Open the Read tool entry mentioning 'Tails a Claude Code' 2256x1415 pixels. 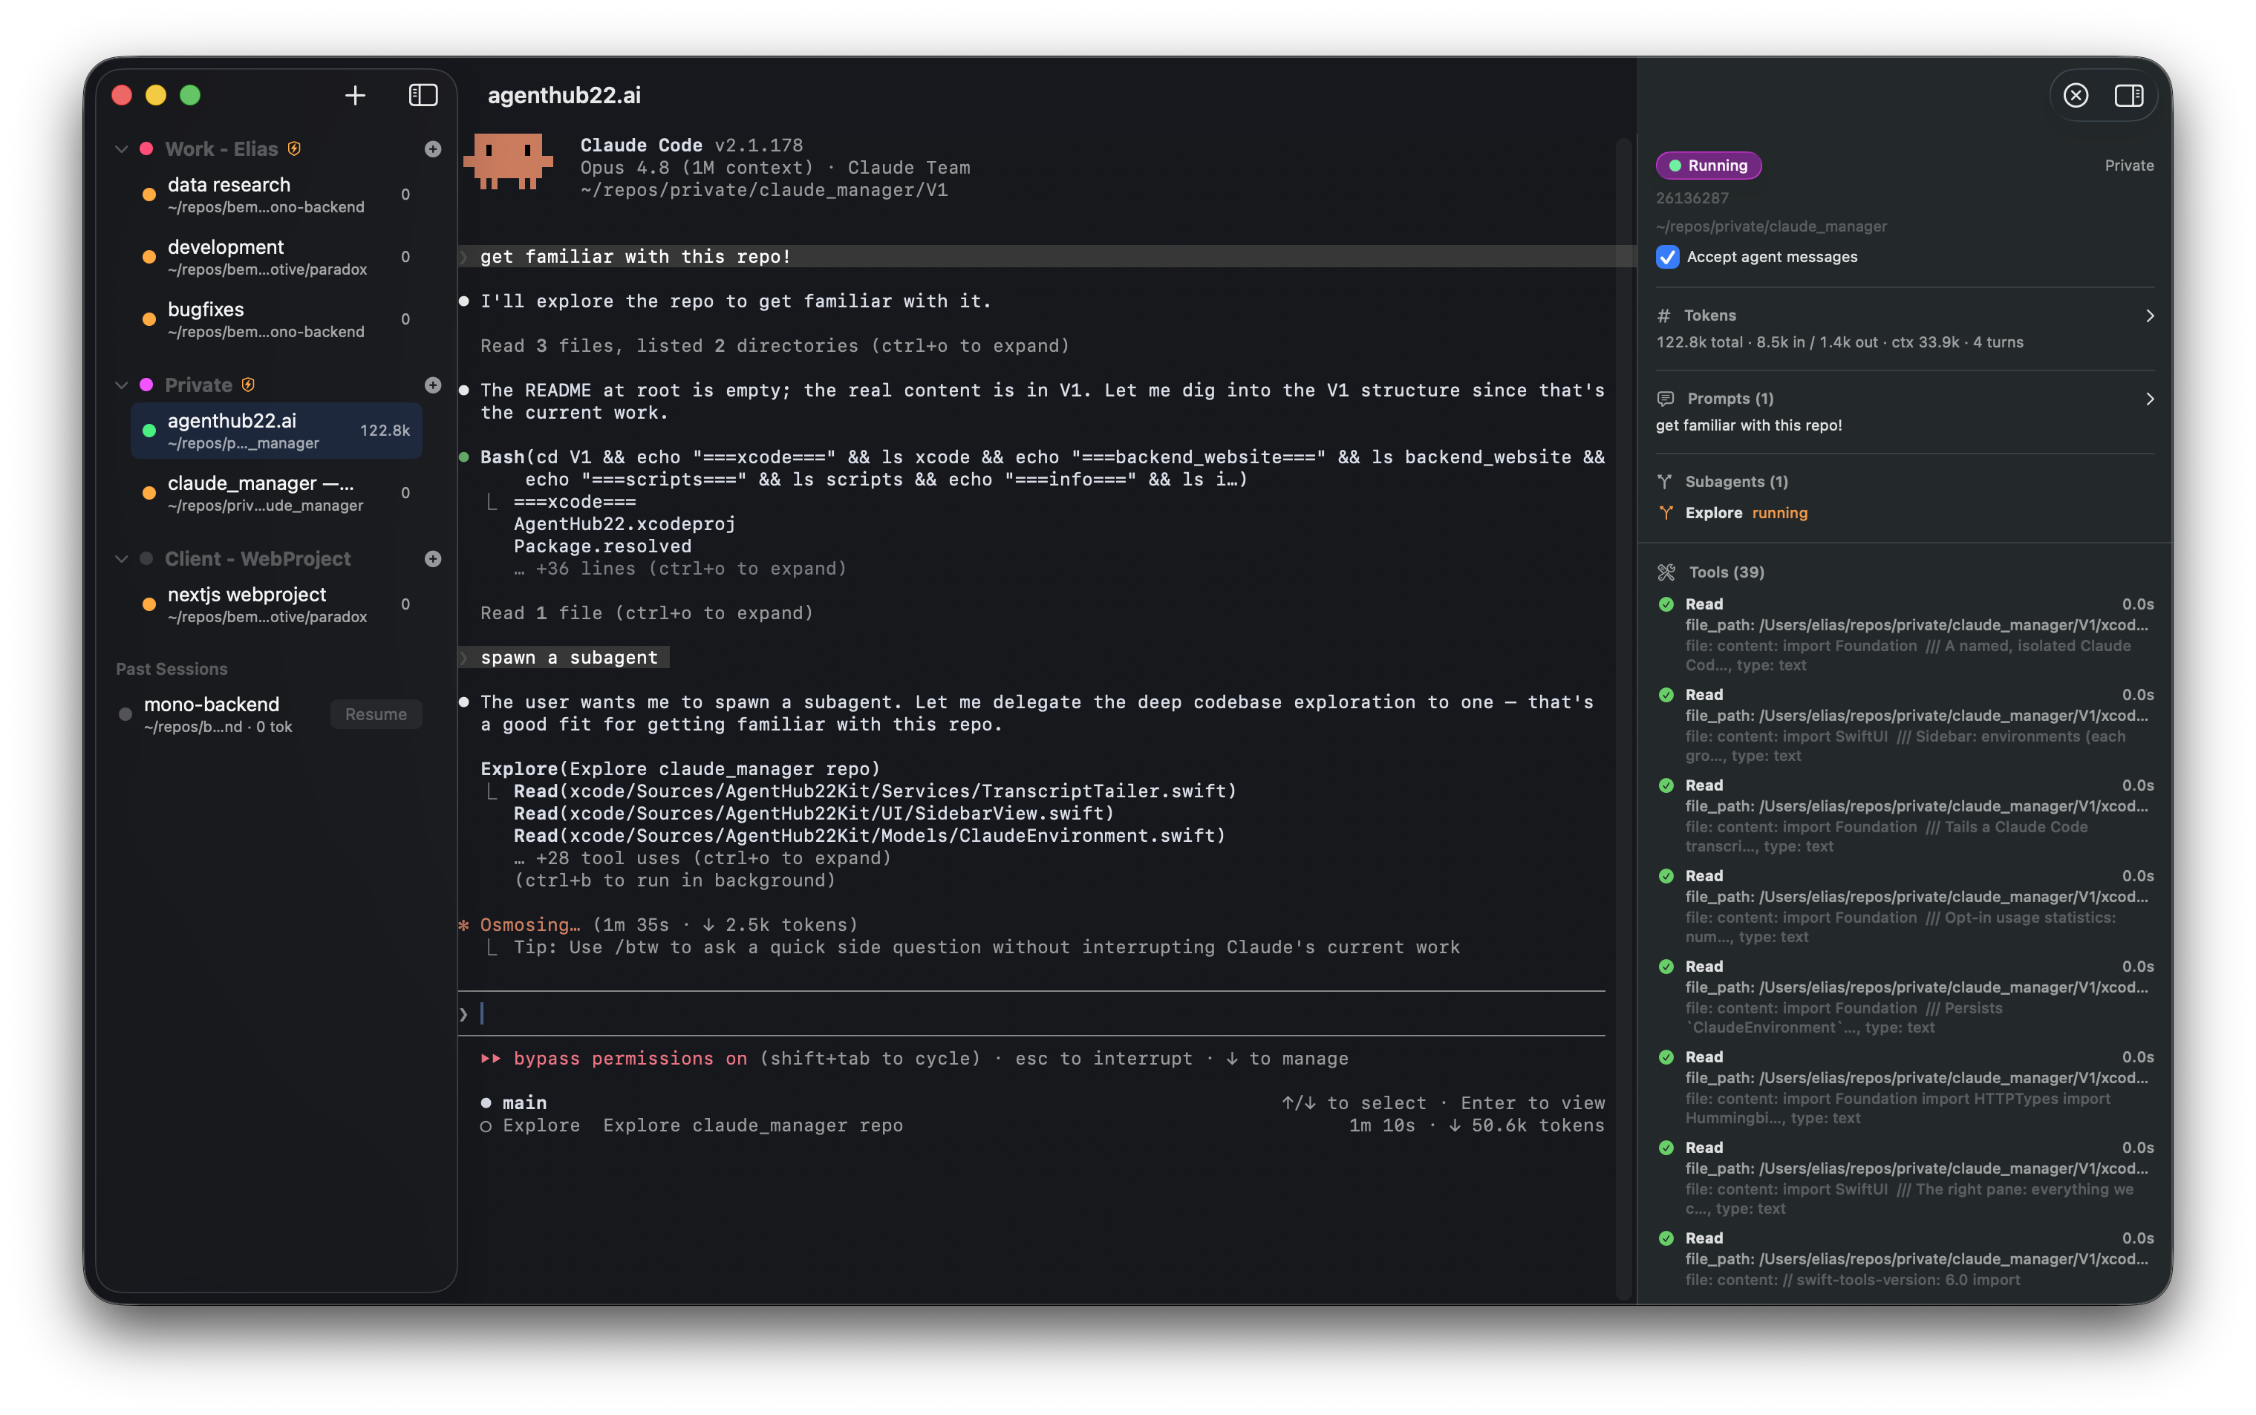point(1905,816)
